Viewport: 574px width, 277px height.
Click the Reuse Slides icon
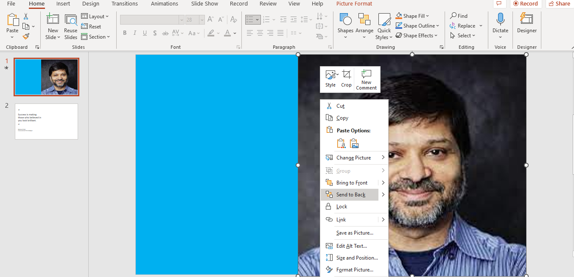[x=71, y=20]
